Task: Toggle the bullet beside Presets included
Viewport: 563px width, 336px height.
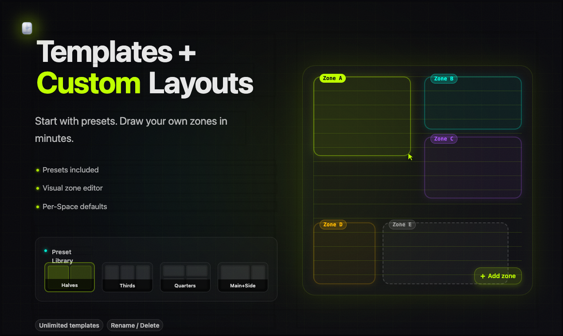Action: tap(37, 170)
